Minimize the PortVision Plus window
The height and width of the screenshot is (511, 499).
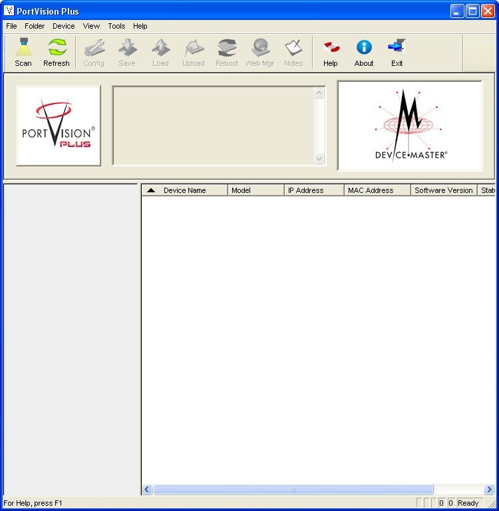pos(456,11)
